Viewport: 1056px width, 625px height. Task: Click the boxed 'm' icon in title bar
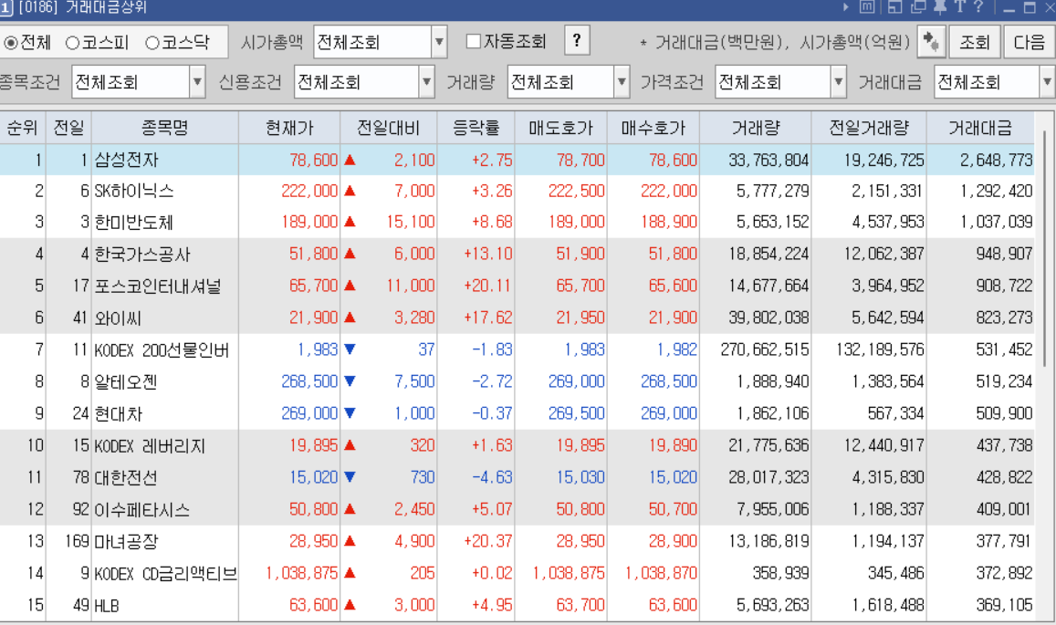tap(868, 7)
